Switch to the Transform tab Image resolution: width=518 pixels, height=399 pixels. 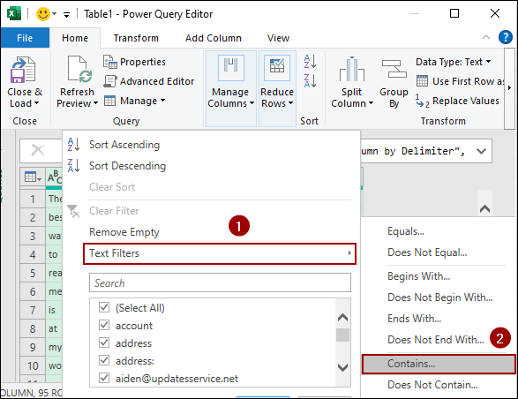[136, 38]
